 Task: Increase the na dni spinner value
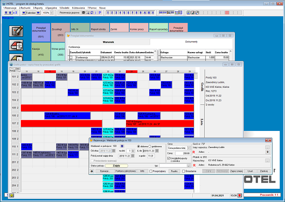(x=133, y=150)
